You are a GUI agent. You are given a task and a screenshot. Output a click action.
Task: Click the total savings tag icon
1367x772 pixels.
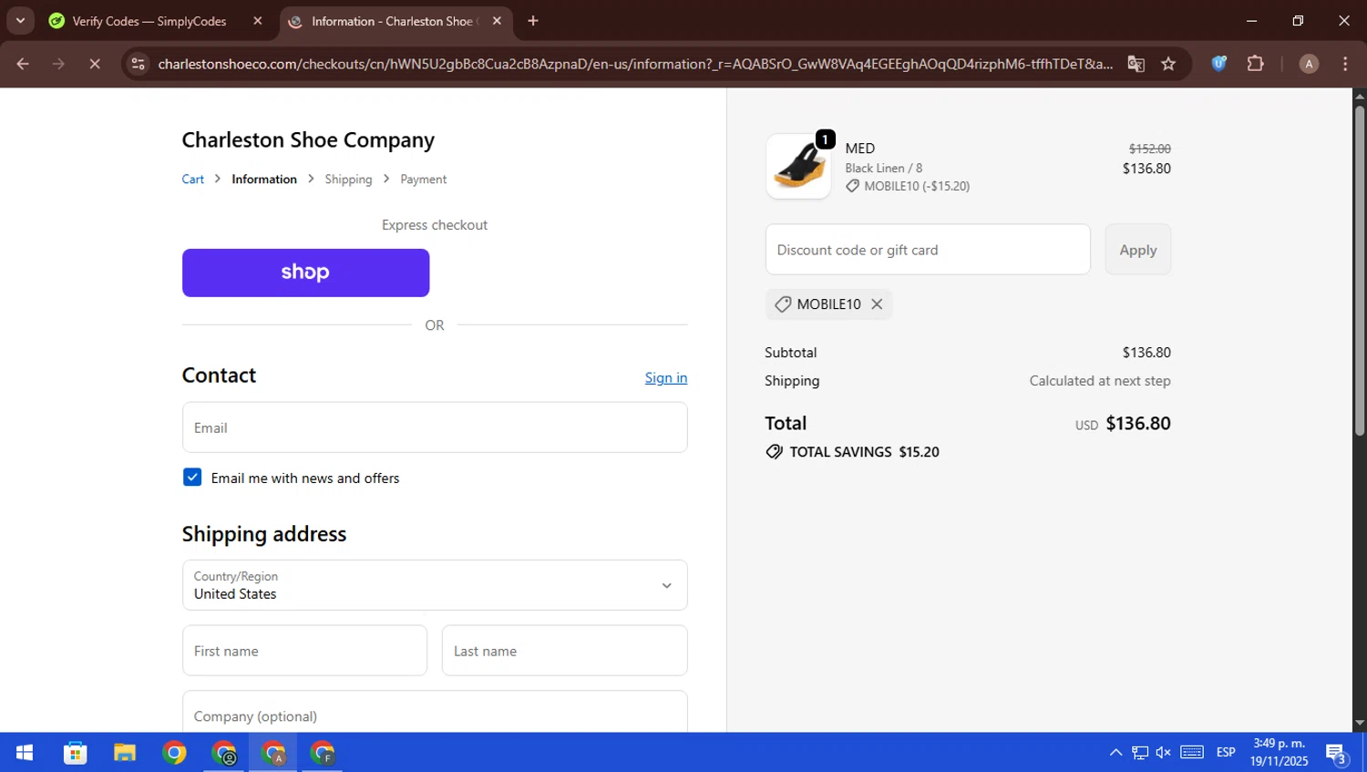pyautogui.click(x=774, y=452)
